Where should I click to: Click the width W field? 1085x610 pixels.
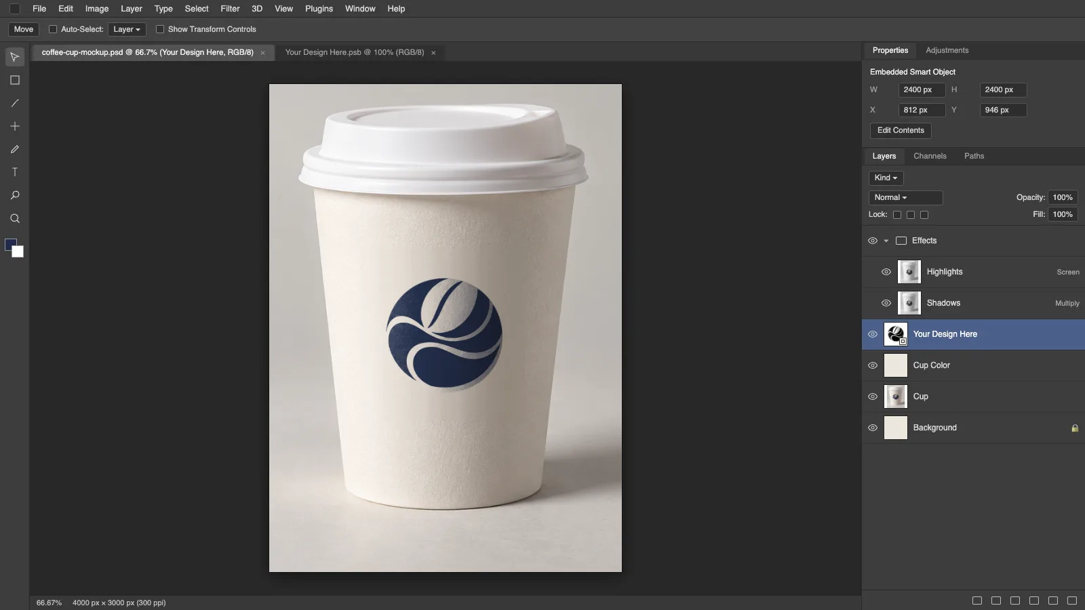pos(922,89)
